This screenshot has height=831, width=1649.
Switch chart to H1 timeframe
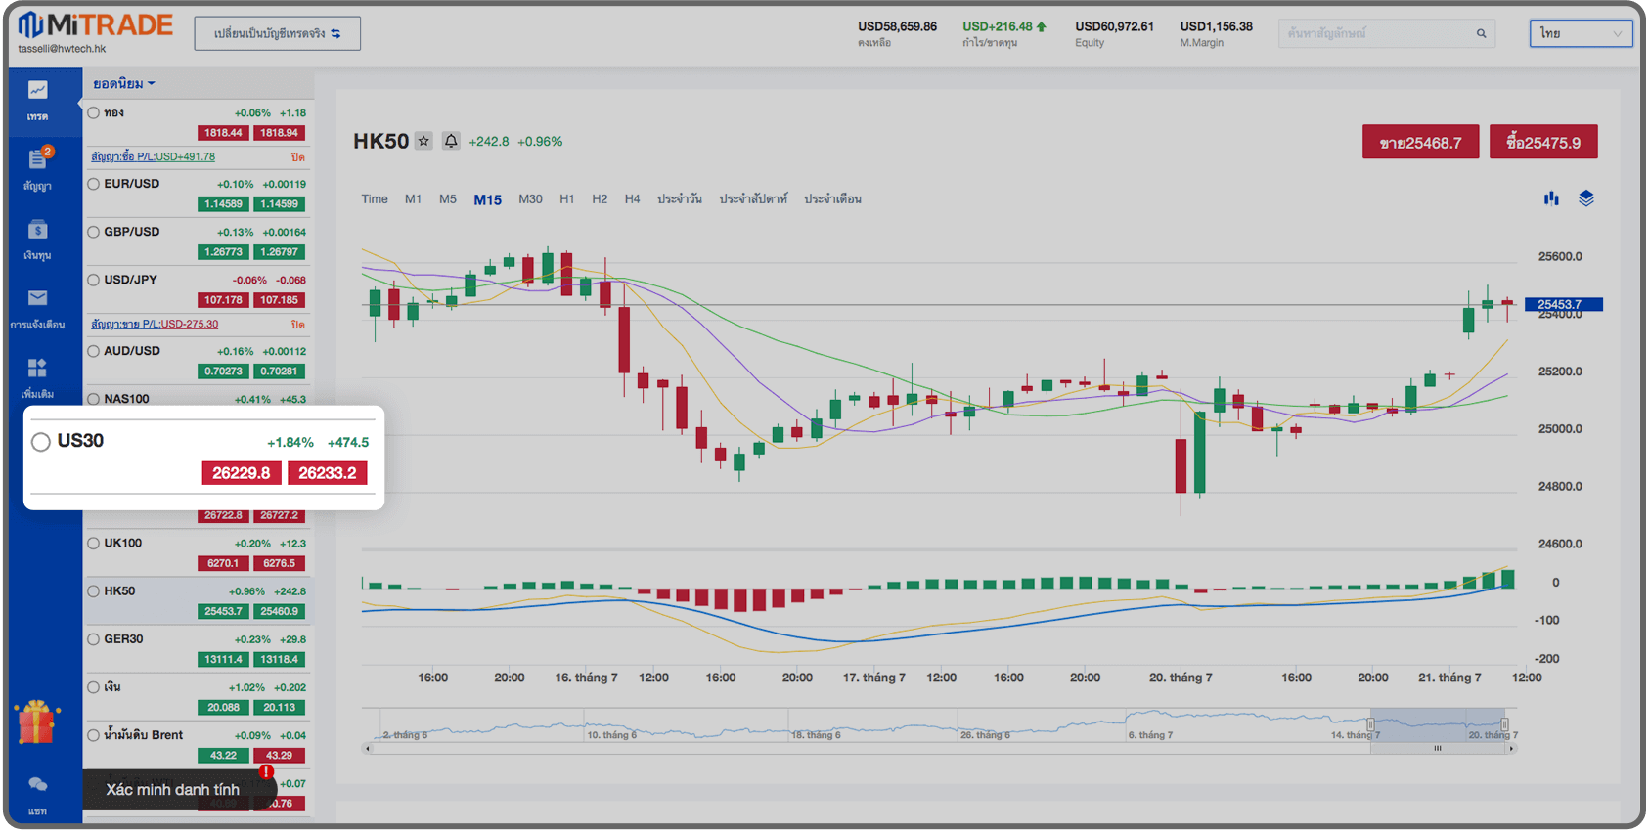coord(566,199)
